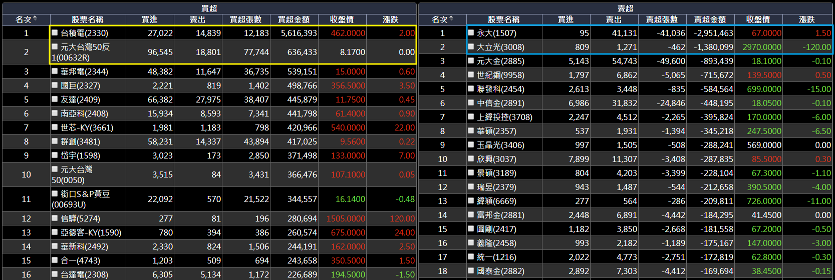Viewport: 835px width, 280px height.
Task: Check the 元大台灣50(0050) checkbox
Action: [55, 169]
